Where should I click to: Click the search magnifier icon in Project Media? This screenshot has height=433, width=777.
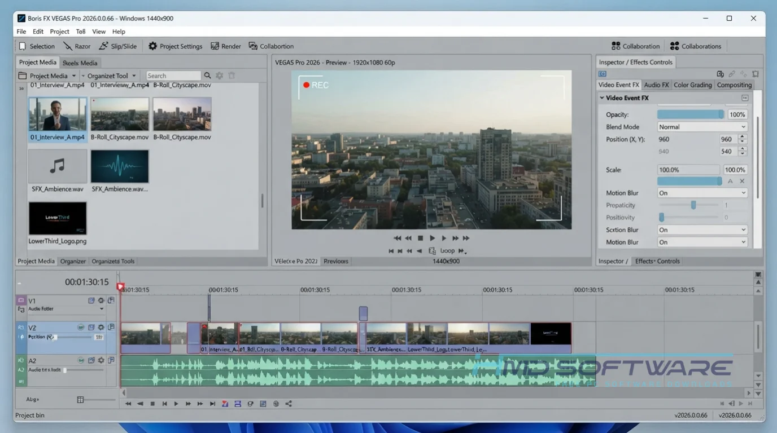click(x=208, y=76)
